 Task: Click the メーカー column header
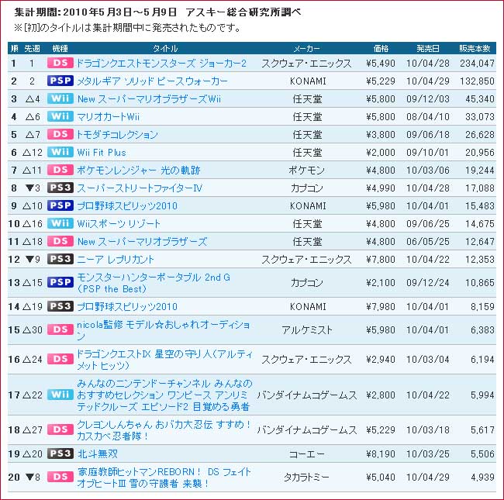(x=306, y=49)
